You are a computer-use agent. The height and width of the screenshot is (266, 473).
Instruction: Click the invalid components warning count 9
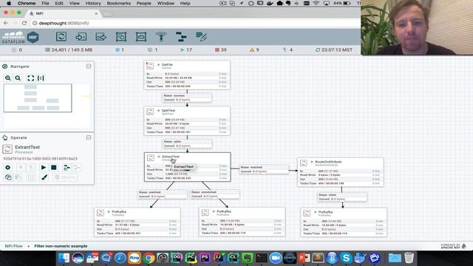[x=254, y=50]
